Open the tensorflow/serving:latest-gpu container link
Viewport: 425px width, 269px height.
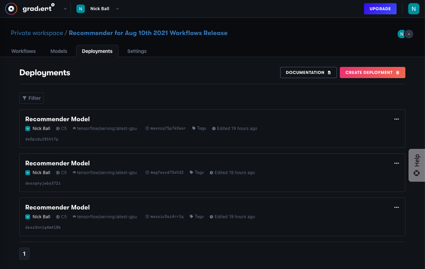click(x=104, y=128)
